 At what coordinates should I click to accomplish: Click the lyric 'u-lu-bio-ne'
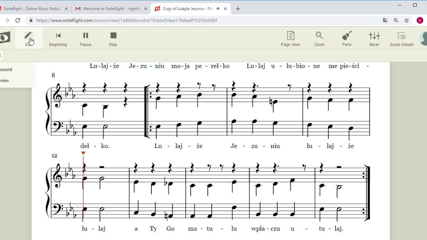pos(296,66)
